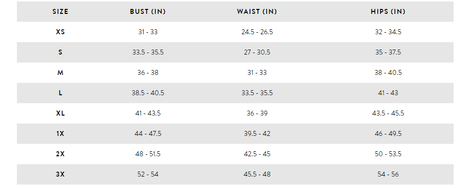Click waist value 36 - 39

click(x=257, y=113)
